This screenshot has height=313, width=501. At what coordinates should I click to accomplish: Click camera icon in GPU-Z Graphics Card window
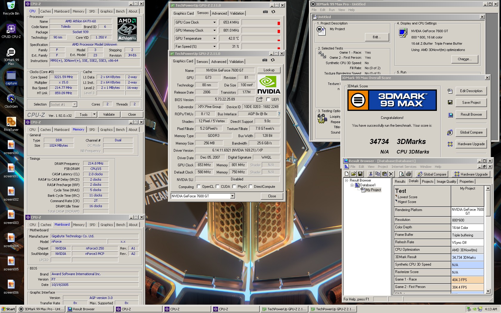coord(265,60)
